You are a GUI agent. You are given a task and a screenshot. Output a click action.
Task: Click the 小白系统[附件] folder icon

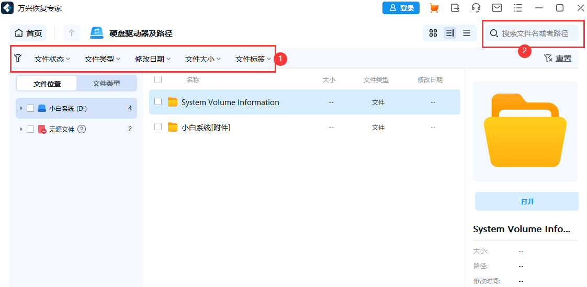(172, 128)
